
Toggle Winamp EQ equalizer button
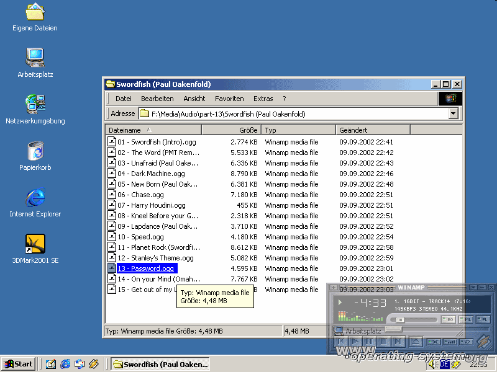point(449,319)
